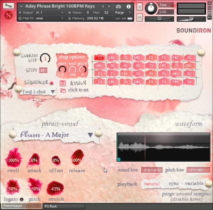213x210 pixels.
Task: Open the instrument info icon
Action: tap(128, 6)
